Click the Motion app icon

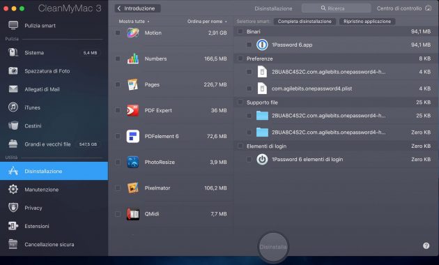coord(132,33)
